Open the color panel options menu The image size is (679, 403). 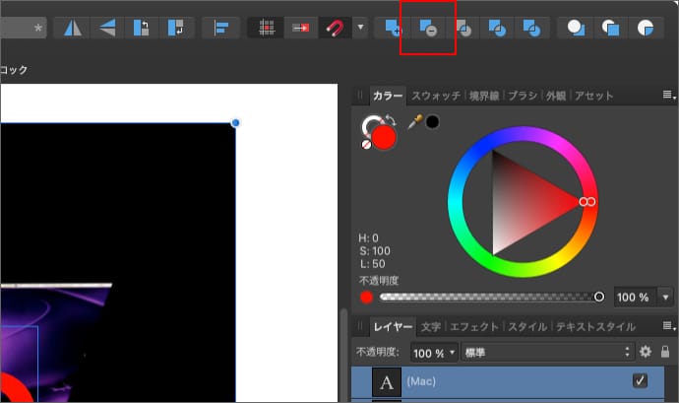668,96
